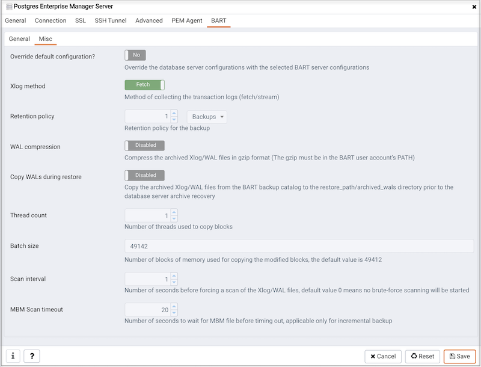Click the Save button
The image size is (481, 367).
pyautogui.click(x=459, y=356)
